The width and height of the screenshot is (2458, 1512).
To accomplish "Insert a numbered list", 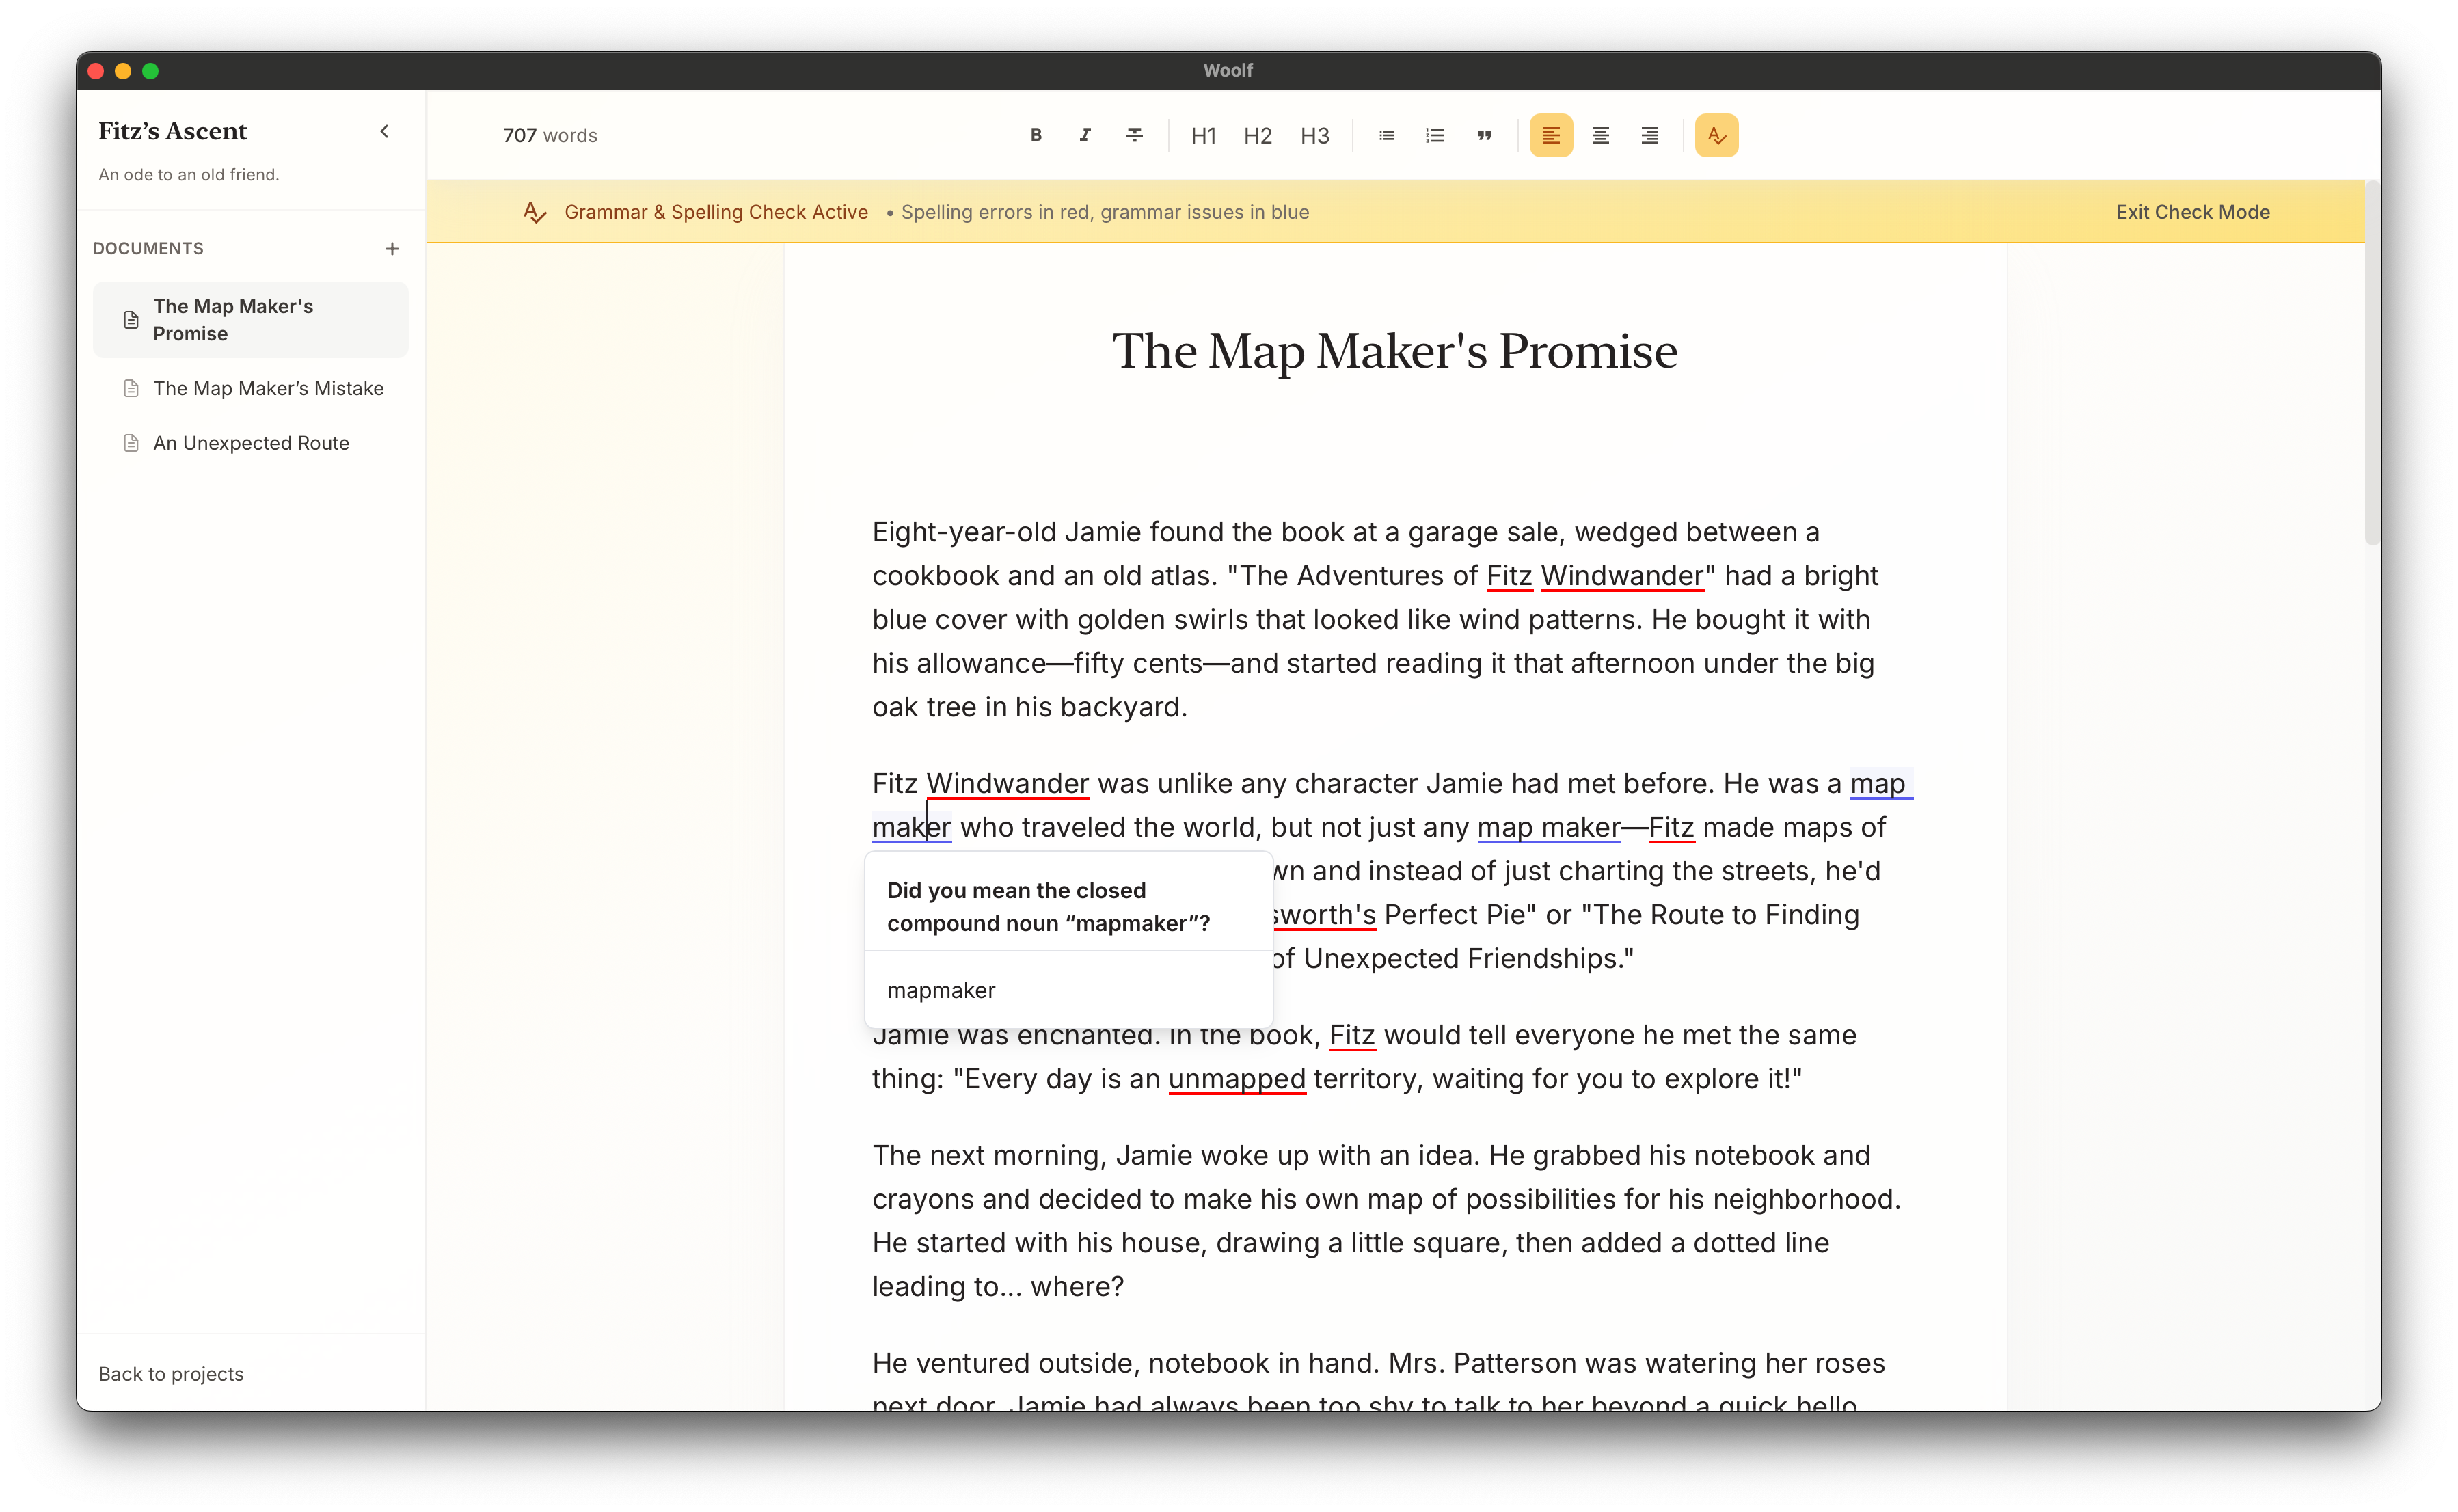I will [x=1434, y=135].
